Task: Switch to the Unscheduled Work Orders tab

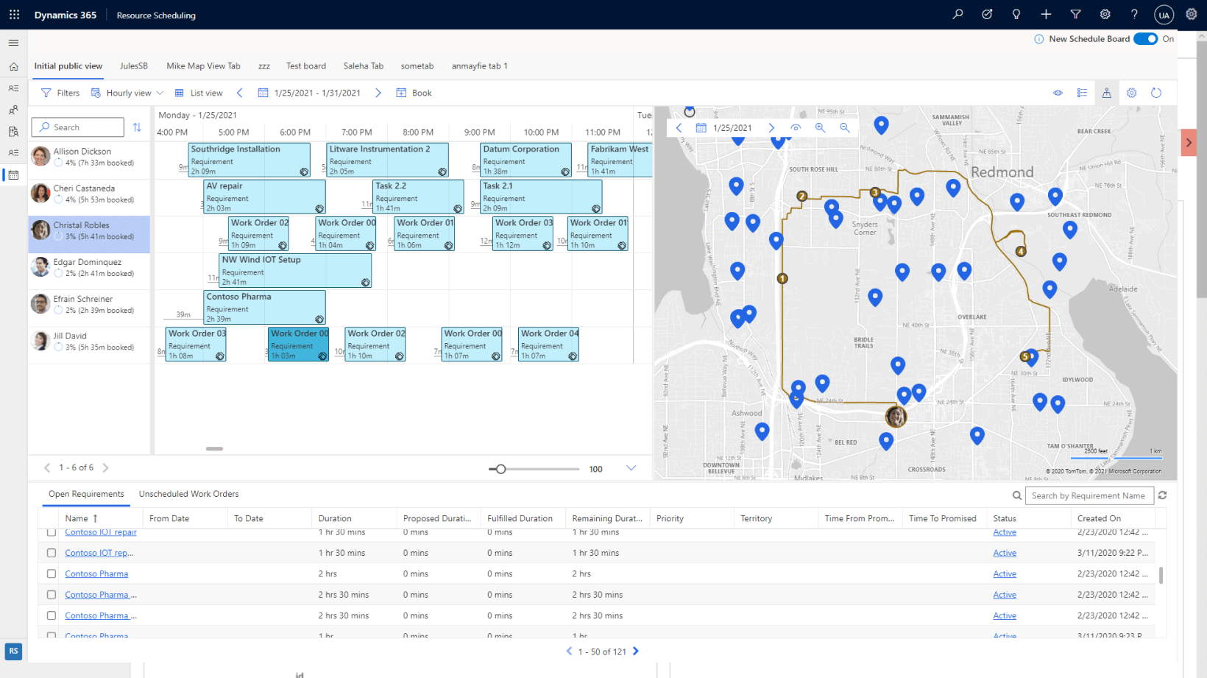Action: 188,494
